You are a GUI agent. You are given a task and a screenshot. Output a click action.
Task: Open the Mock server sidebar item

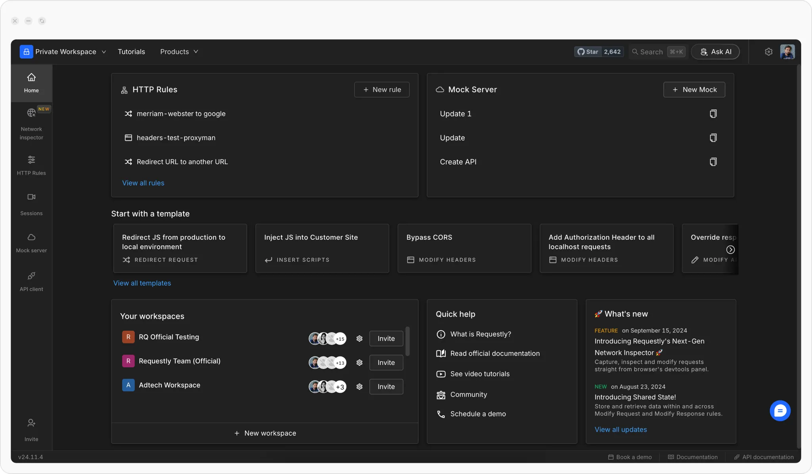[31, 243]
